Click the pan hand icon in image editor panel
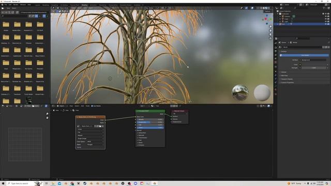Image resolution: width=331 pixels, height=186 pixels. [47, 118]
